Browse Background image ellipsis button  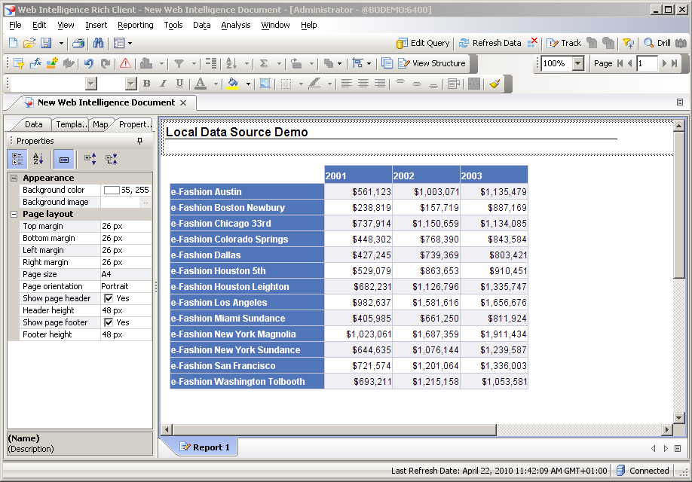[x=145, y=203]
